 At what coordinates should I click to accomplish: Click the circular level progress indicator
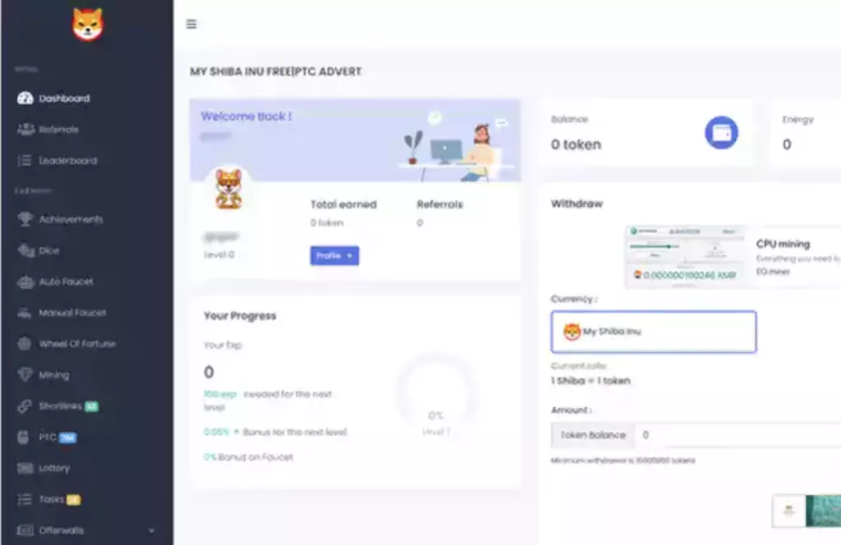click(x=435, y=394)
